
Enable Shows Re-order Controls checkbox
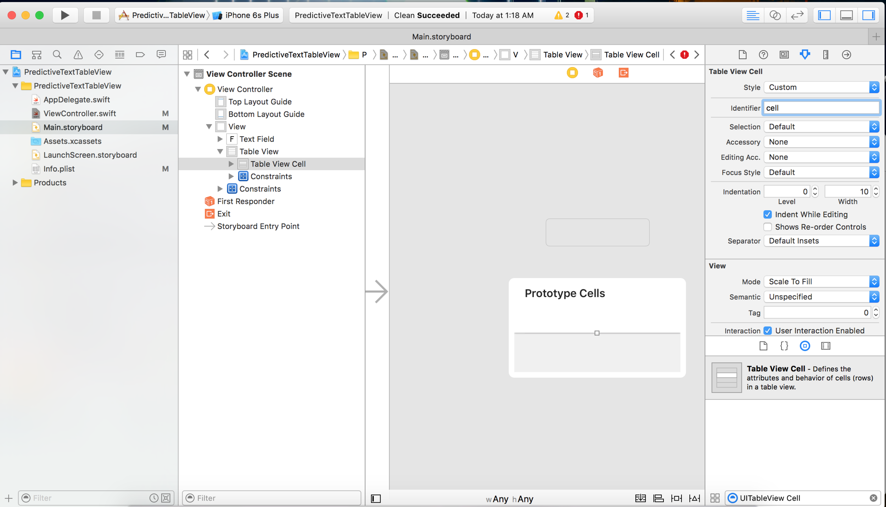click(x=768, y=227)
